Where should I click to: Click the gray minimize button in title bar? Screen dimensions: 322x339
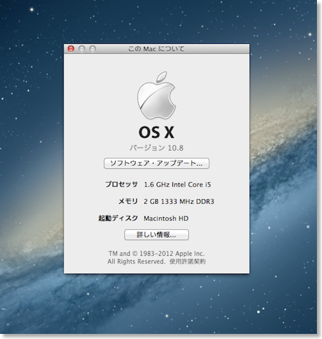(x=82, y=49)
